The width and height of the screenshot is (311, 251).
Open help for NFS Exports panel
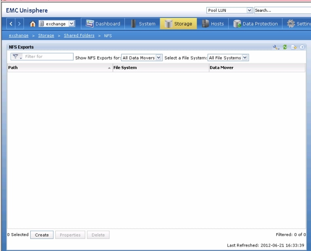coord(302,47)
